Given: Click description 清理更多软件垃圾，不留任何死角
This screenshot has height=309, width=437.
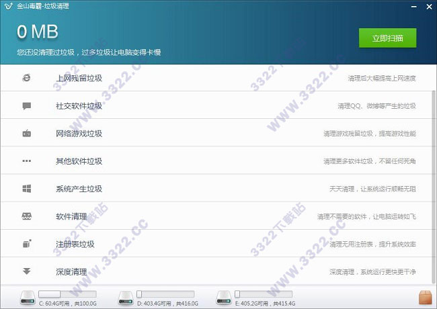Looking at the screenshot, I should point(370,161).
